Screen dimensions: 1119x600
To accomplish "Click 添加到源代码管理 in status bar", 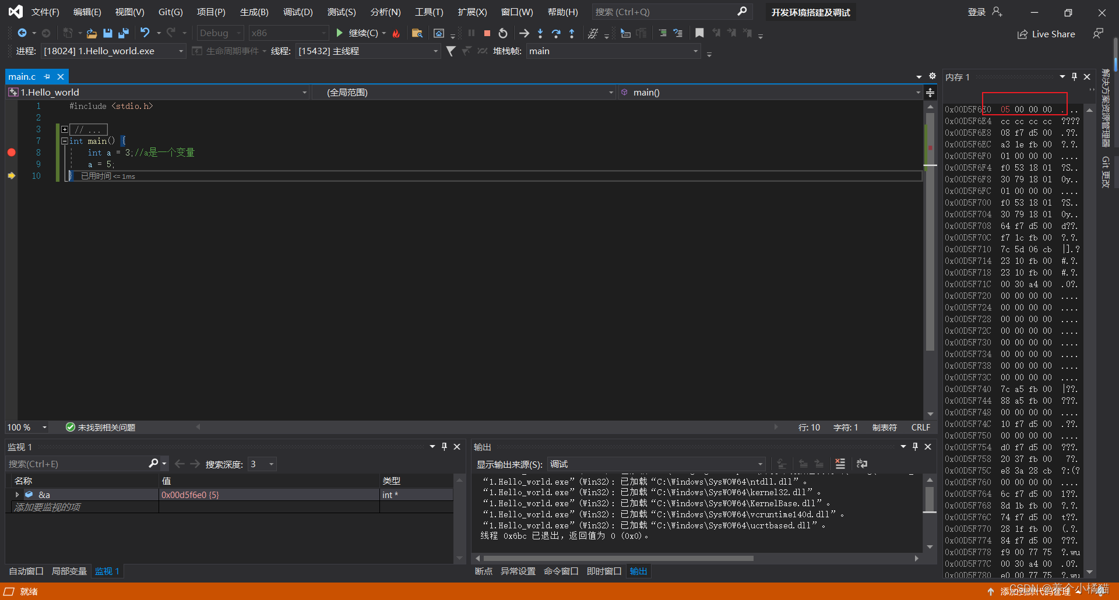I will coord(1035,591).
